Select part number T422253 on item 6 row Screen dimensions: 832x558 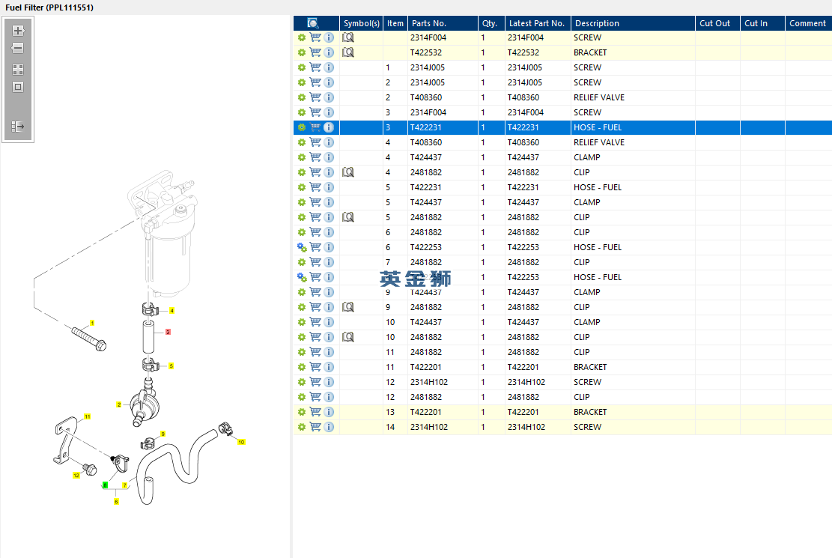point(426,247)
